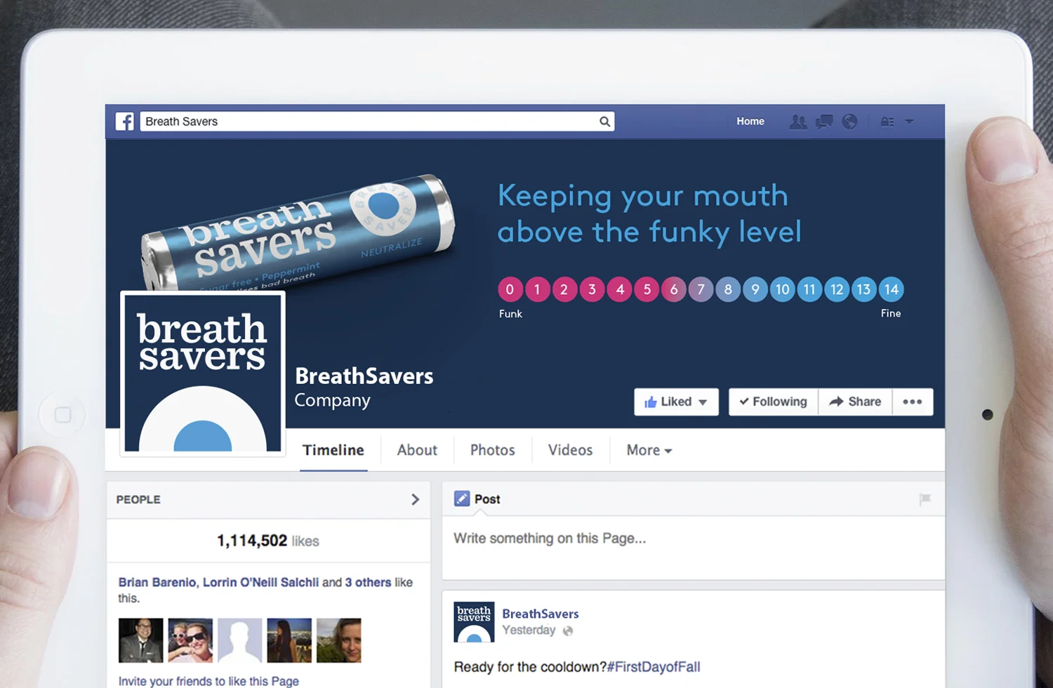Open Brian Barenio's profile link
The height and width of the screenshot is (688, 1053).
pos(157,582)
